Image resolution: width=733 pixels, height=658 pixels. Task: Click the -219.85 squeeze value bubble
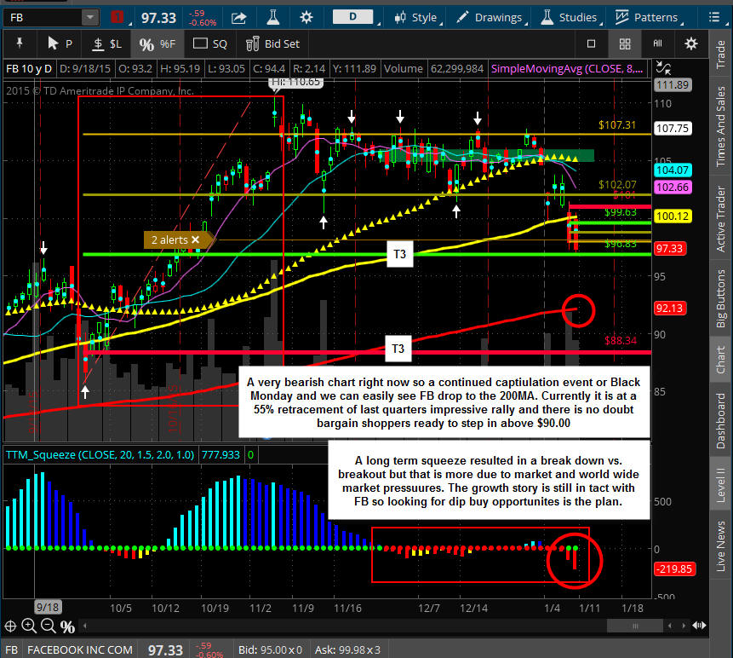click(x=674, y=569)
